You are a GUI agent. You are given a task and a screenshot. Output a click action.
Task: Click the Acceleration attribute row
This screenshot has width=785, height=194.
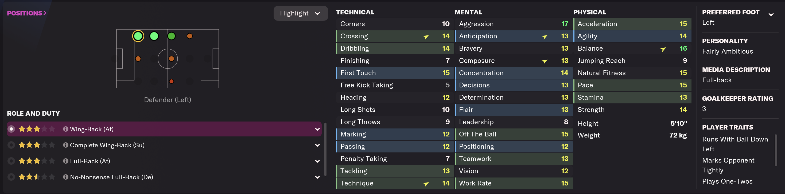coord(632,24)
